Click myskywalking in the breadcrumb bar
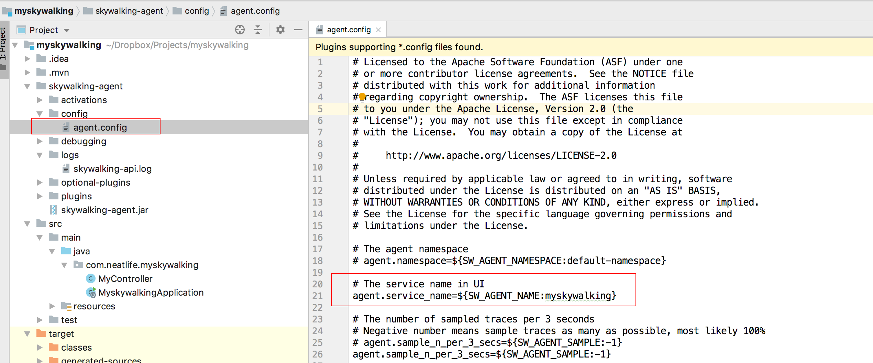 [44, 11]
